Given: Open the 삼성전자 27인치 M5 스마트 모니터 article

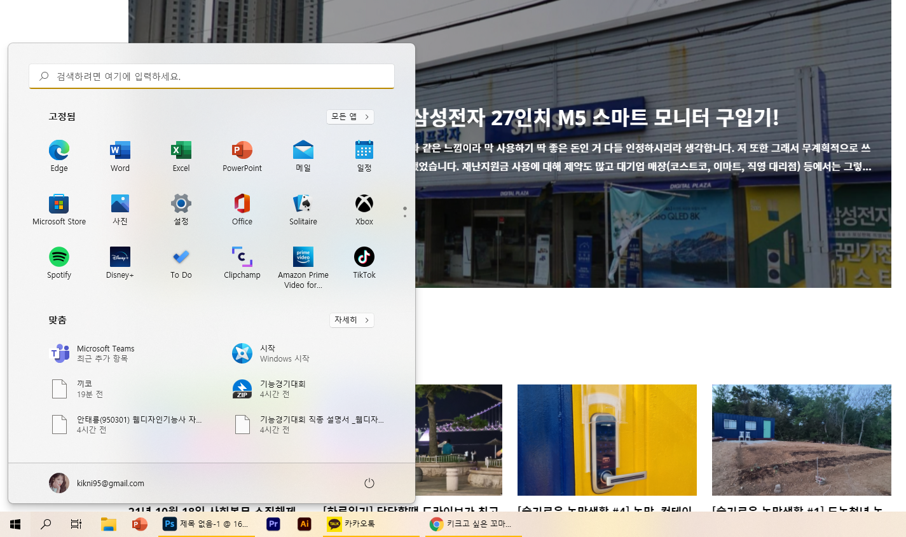Looking at the screenshot, I should tap(597, 118).
